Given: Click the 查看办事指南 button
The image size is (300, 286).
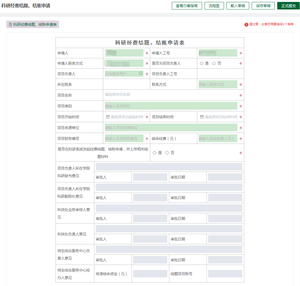Looking at the screenshot, I should pyautogui.click(x=187, y=6).
